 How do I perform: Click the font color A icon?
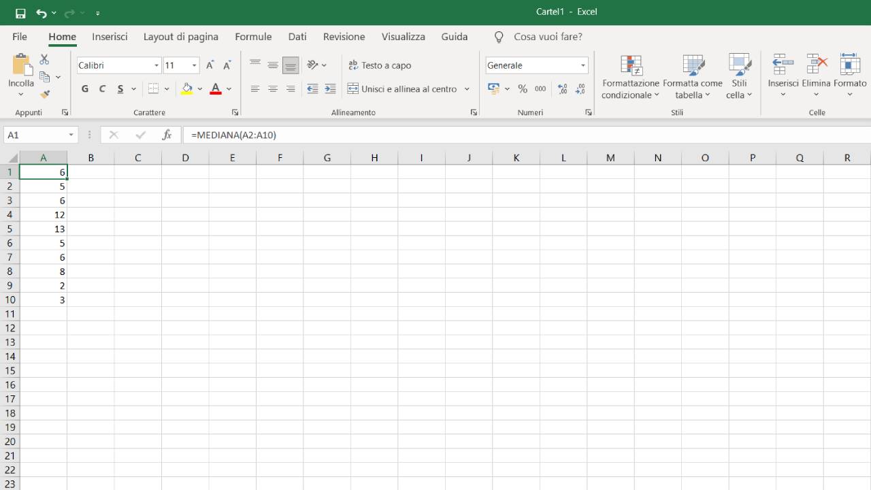click(216, 88)
